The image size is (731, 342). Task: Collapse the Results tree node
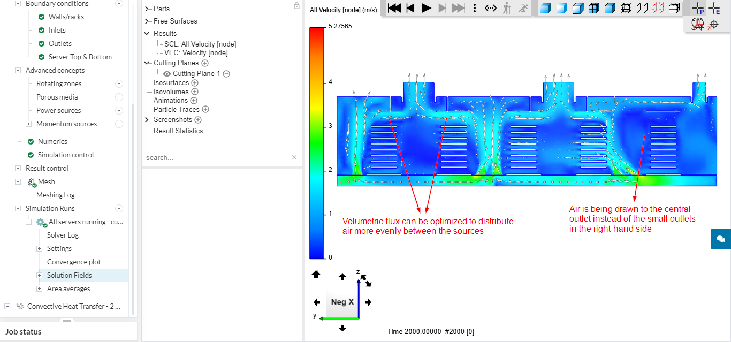click(x=147, y=33)
